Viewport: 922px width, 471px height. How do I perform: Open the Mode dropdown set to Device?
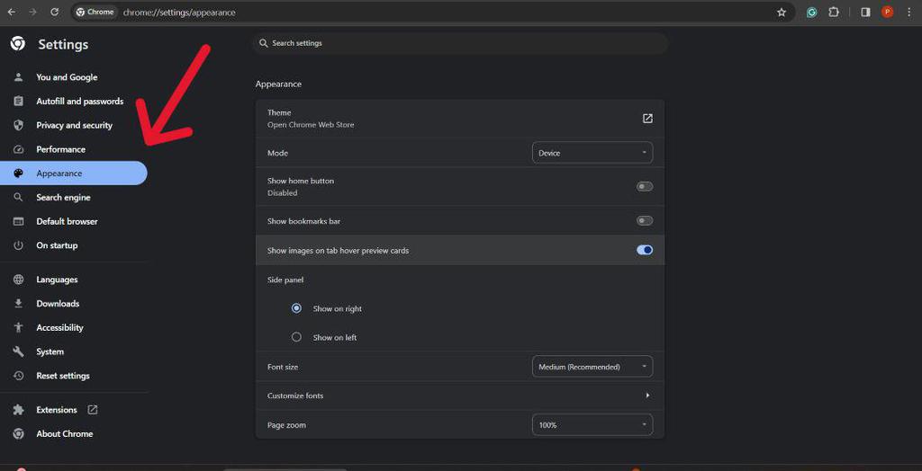coord(592,154)
